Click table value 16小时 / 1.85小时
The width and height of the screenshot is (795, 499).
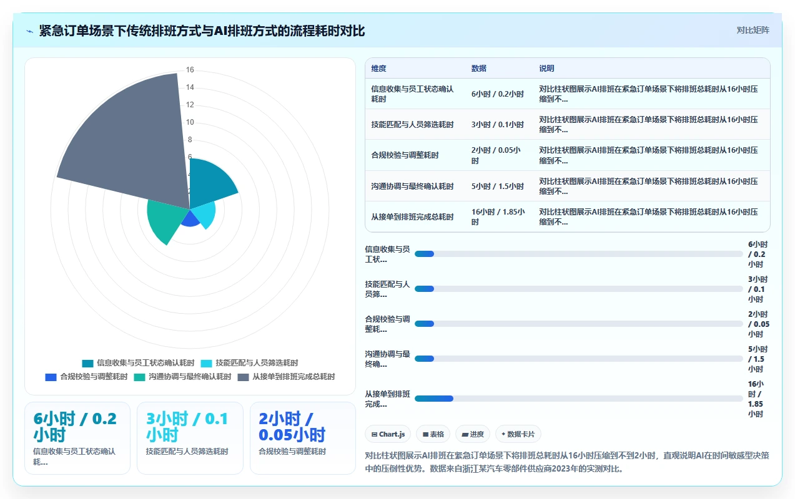click(498, 217)
